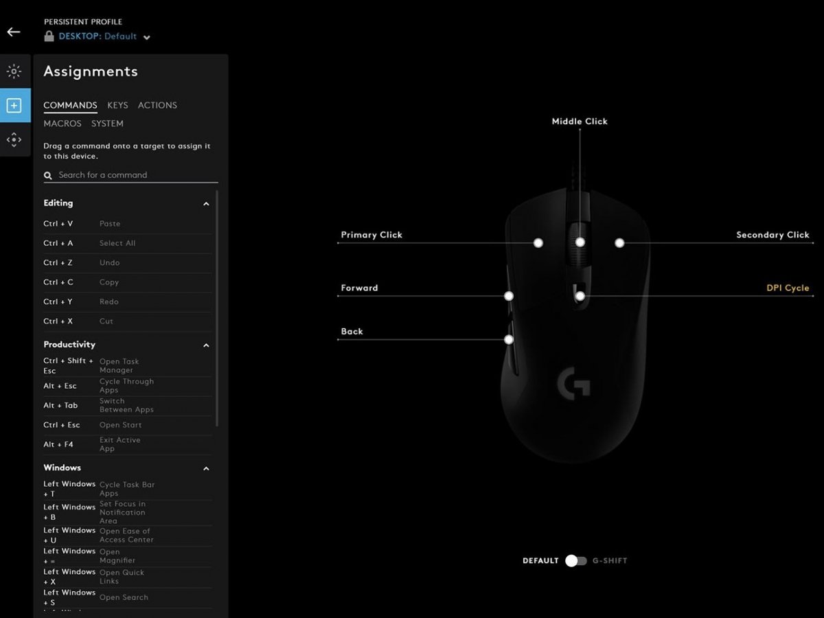Click the Search for a command field
This screenshot has height=618, width=824.
click(134, 175)
